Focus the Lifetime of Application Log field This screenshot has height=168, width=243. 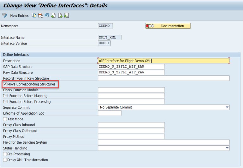coord(109,113)
